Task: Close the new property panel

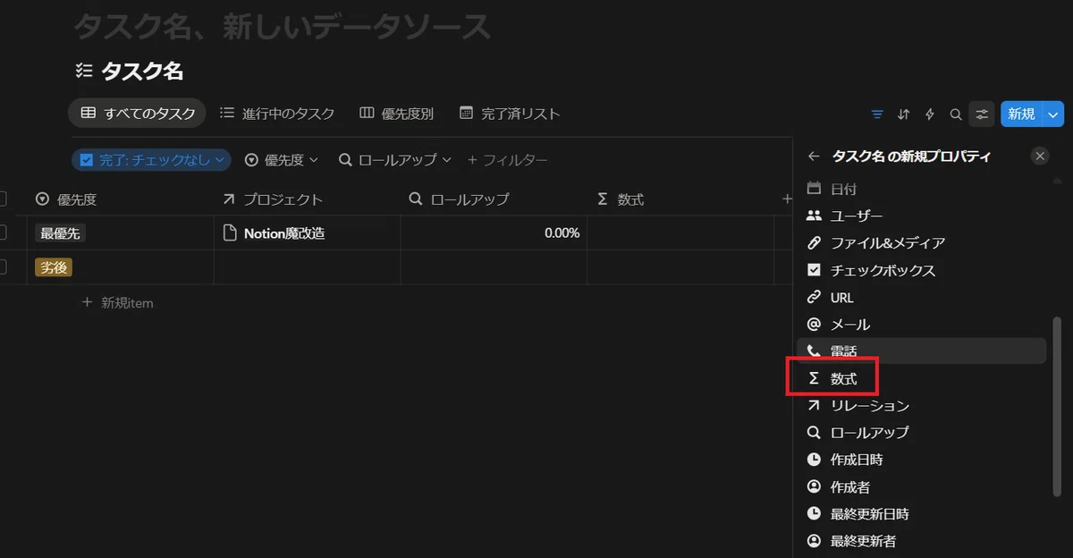Action: click(1040, 156)
